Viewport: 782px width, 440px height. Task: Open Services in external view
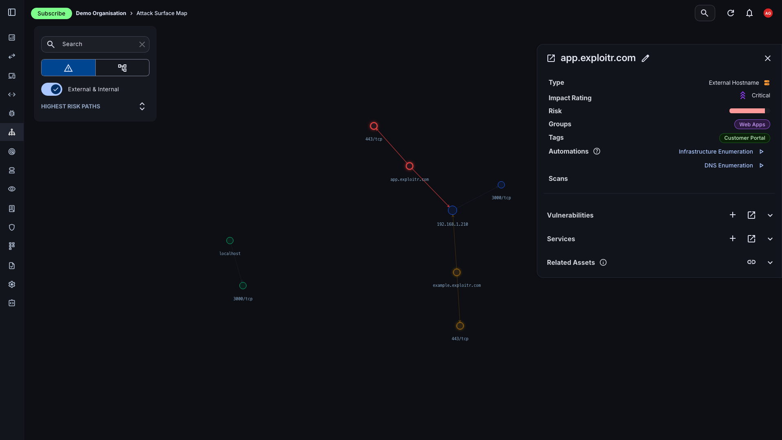coord(751,239)
